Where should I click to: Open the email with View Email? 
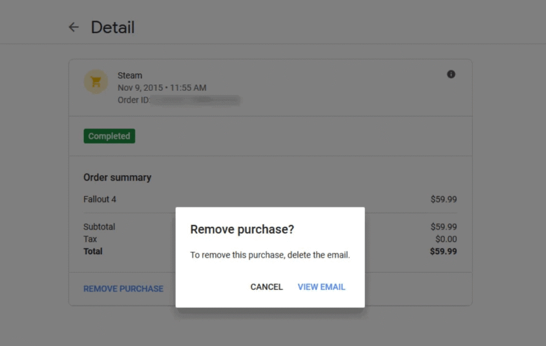[321, 287]
